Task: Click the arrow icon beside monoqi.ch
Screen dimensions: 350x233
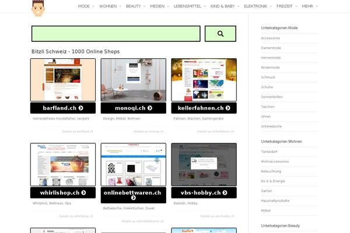Action: pos(150,108)
